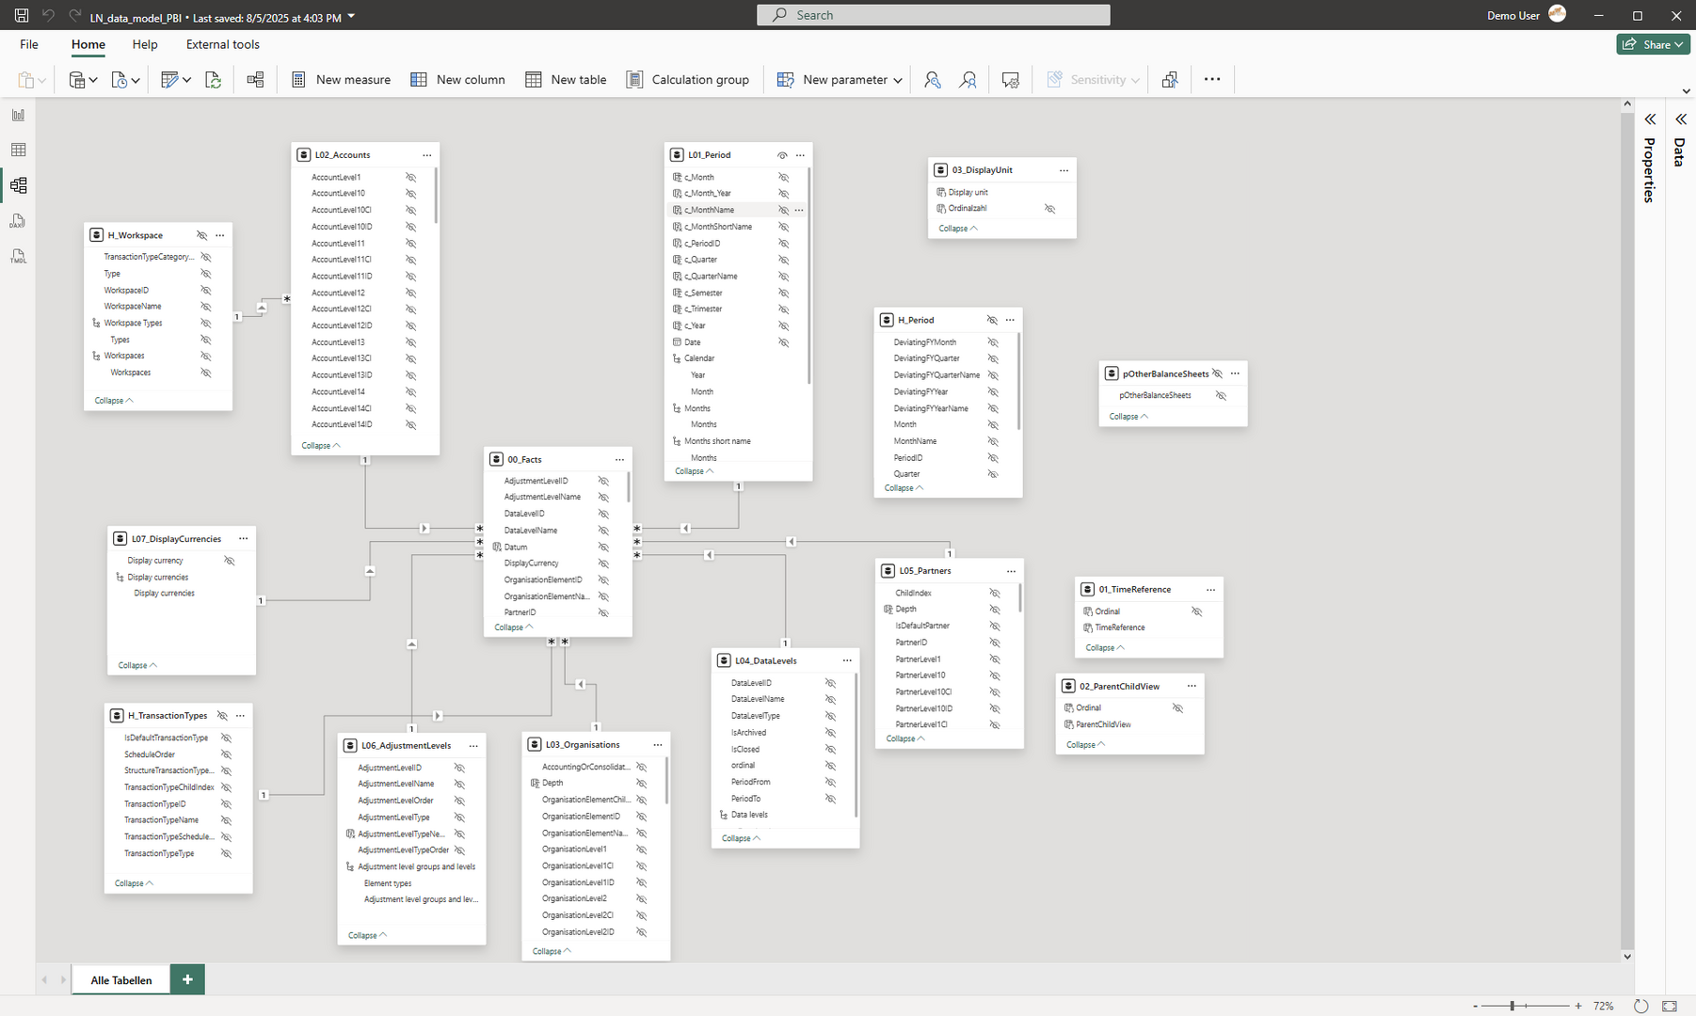
Task: Collapse the L02_Accounts table card
Action: point(318,444)
